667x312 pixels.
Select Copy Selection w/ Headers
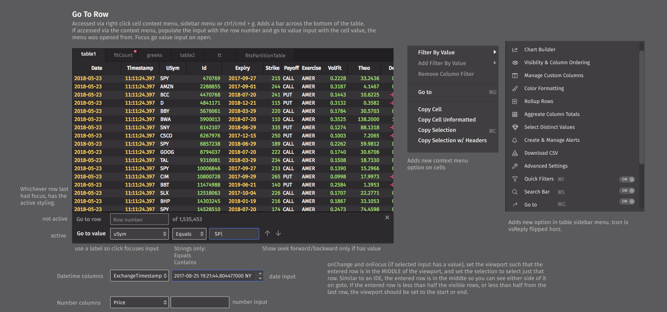click(x=452, y=140)
